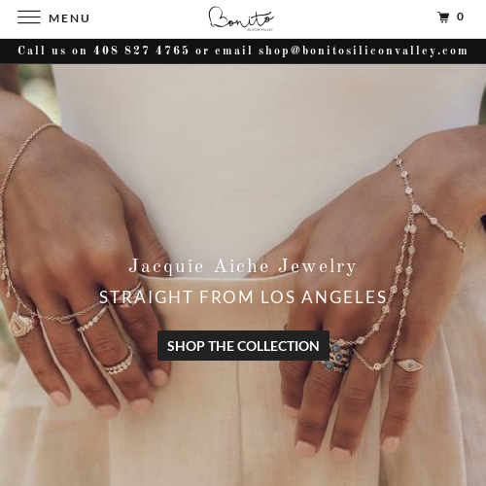The height and width of the screenshot is (486, 486).
Task: Click the Silicon Valley text under logo
Action: (x=260, y=29)
